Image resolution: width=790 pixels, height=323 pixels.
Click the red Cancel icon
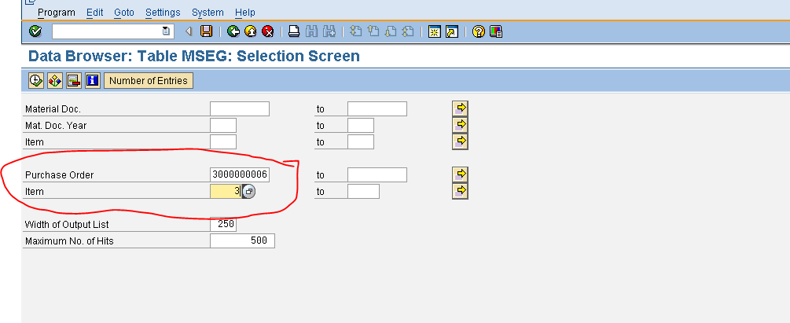267,31
